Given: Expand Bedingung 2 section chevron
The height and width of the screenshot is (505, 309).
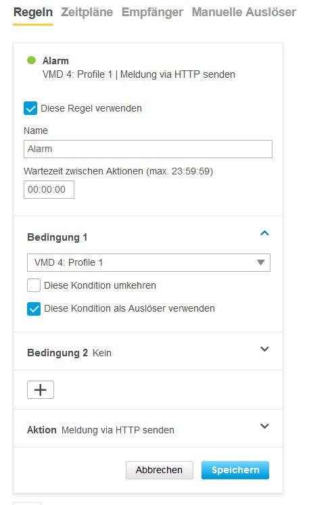Looking at the screenshot, I should (264, 349).
